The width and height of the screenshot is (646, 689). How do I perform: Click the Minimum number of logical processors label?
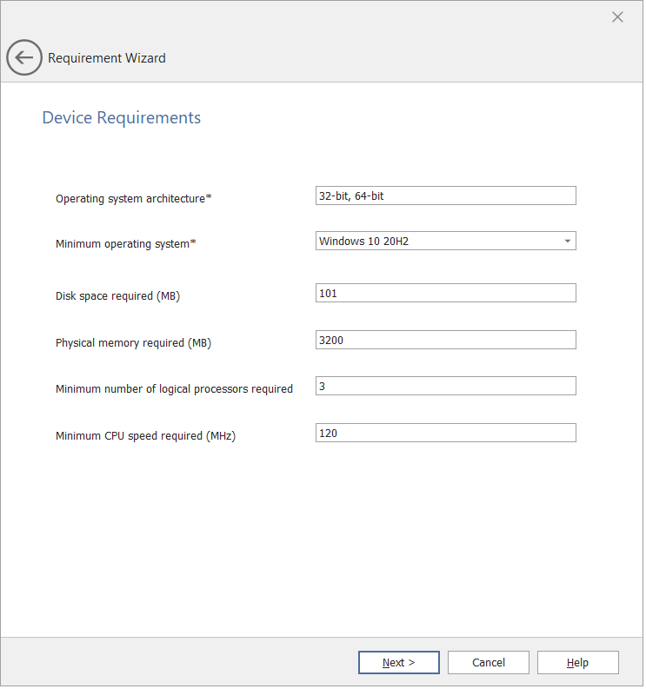pos(174,389)
